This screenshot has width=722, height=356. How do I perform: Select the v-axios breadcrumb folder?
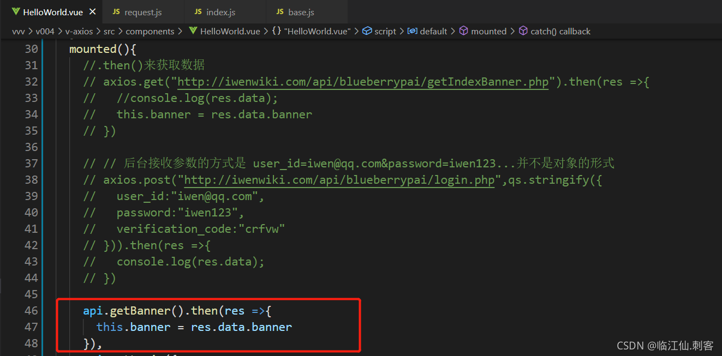[x=79, y=31]
